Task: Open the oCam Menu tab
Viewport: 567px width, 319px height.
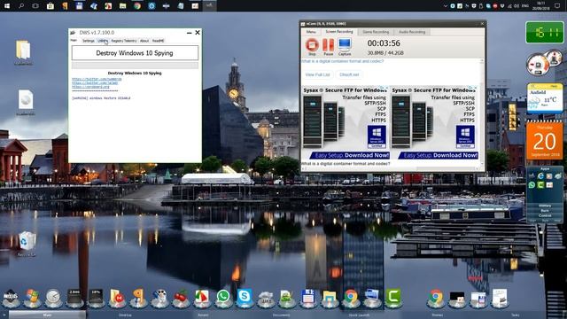Action: (311, 32)
